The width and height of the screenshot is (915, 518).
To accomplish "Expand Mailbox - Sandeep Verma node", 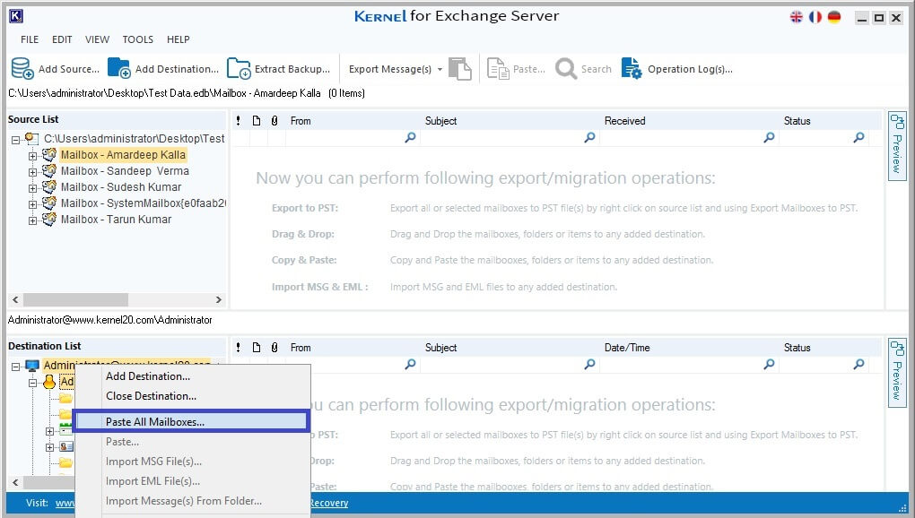I will (x=32, y=172).
